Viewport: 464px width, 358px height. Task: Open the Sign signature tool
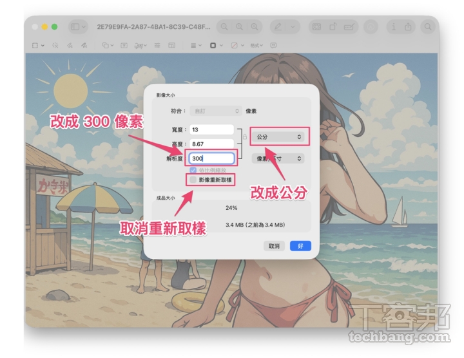[140, 46]
